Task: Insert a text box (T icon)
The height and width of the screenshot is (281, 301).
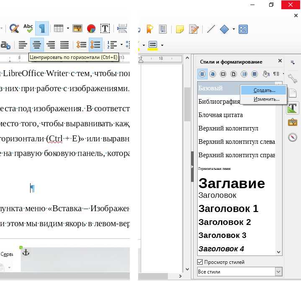Action: tap(105, 28)
